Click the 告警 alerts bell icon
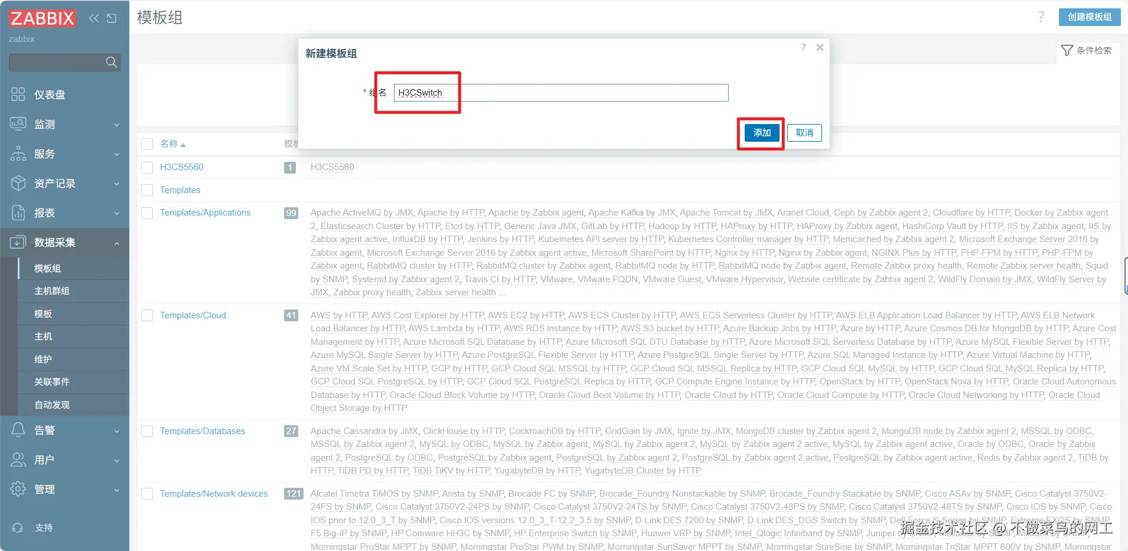The height and width of the screenshot is (551, 1128). pos(18,430)
